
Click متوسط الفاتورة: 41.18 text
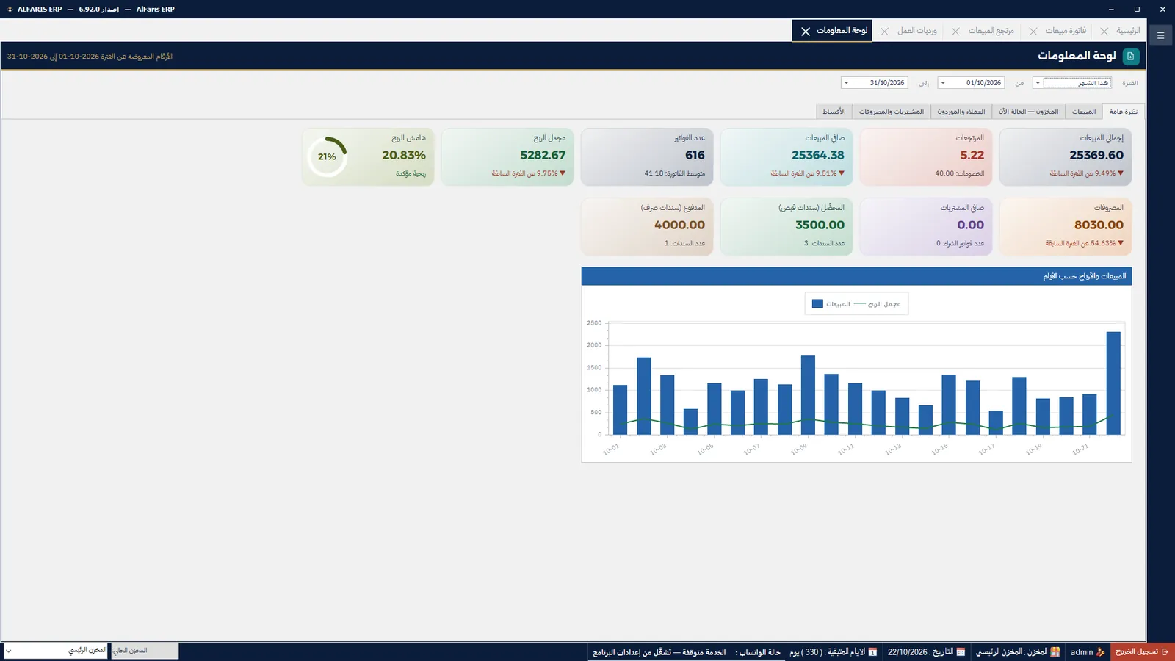point(674,173)
